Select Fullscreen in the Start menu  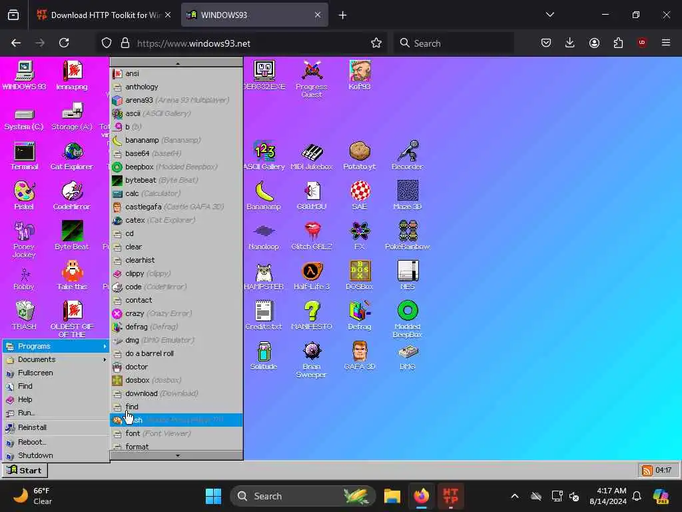pyautogui.click(x=56, y=373)
